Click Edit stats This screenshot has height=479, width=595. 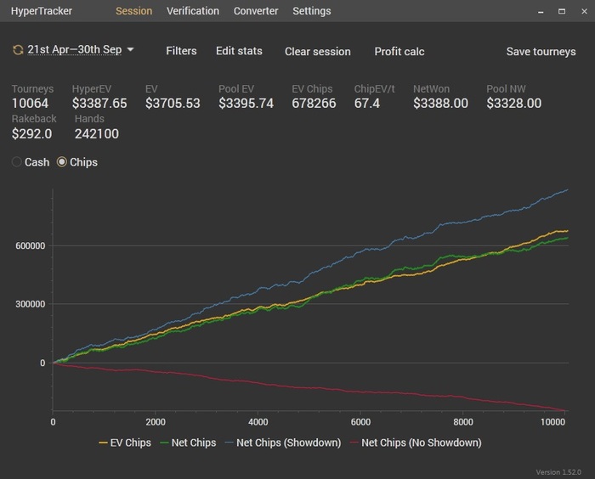click(x=239, y=51)
